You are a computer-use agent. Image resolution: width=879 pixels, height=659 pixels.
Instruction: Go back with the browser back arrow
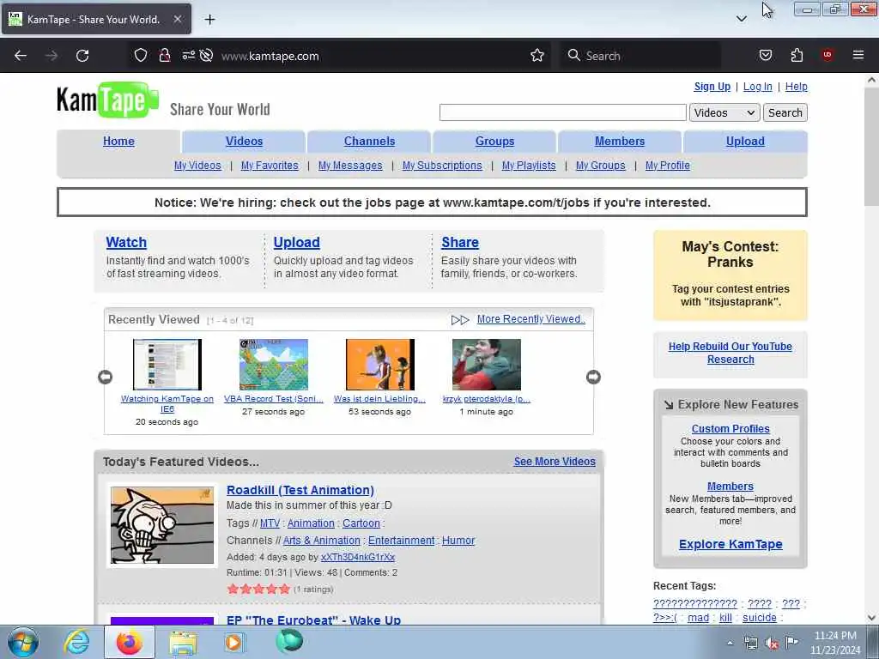click(21, 56)
